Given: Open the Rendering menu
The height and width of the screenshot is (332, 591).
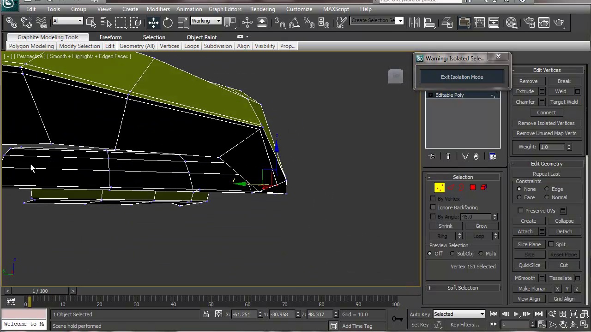Looking at the screenshot, I should pos(262,9).
